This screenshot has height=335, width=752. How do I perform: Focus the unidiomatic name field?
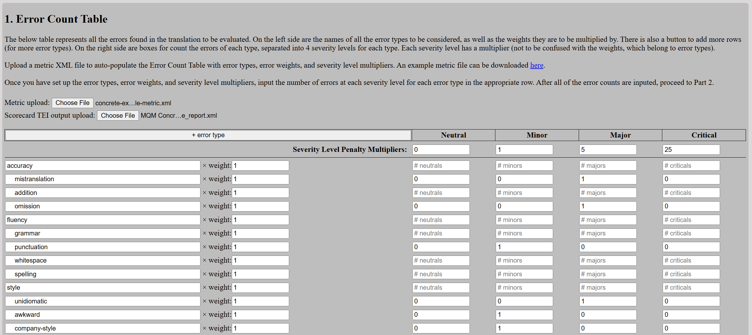click(103, 301)
